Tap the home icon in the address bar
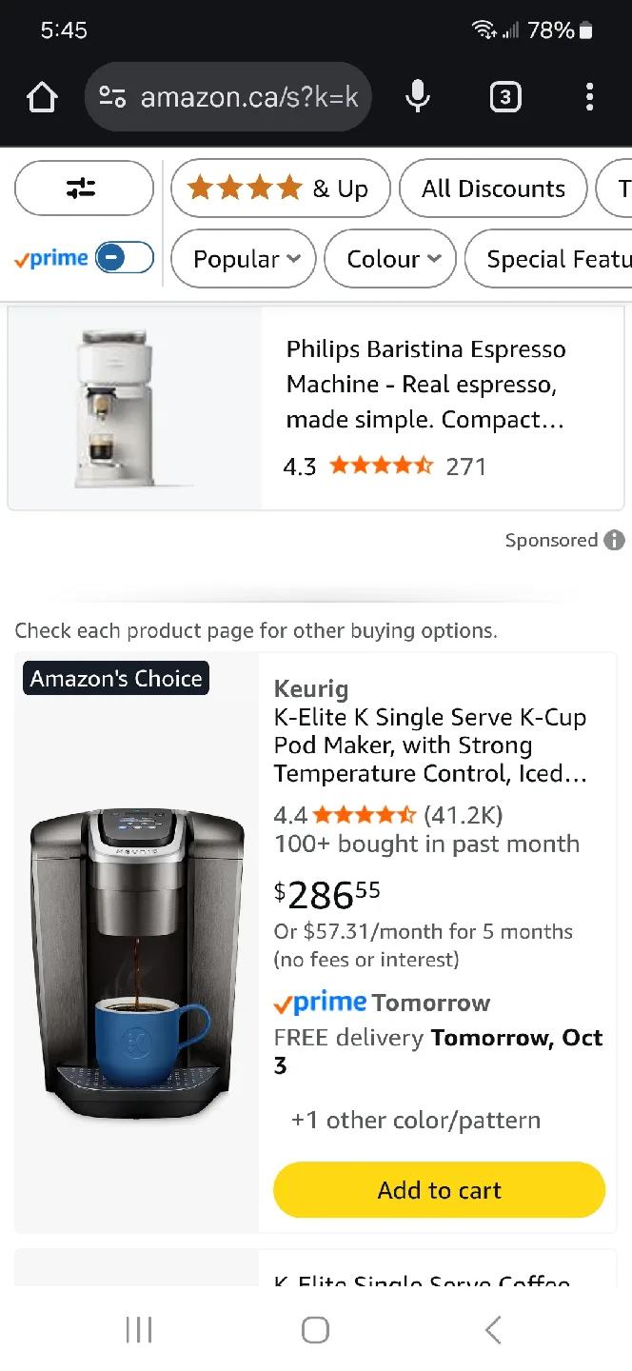 click(41, 96)
